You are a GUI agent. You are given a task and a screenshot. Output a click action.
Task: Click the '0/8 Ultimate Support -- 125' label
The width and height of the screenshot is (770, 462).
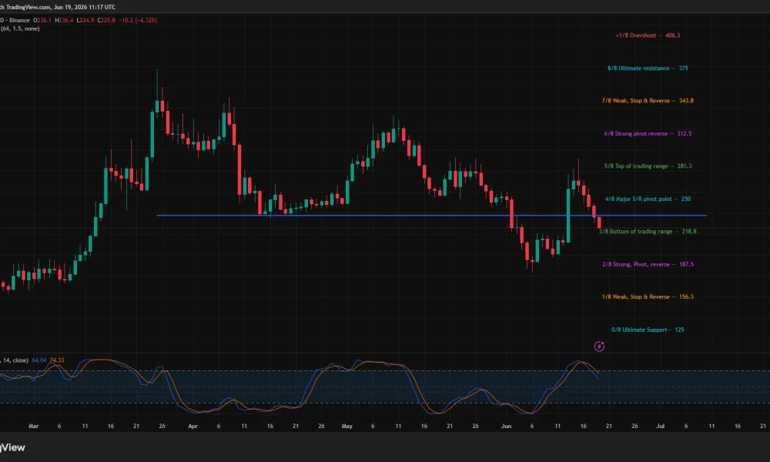(648, 330)
